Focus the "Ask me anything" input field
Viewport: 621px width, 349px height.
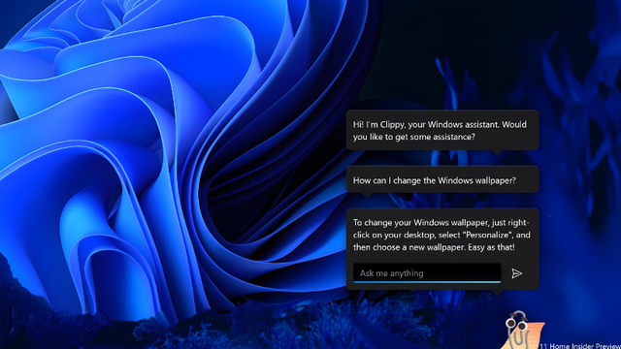(x=427, y=273)
